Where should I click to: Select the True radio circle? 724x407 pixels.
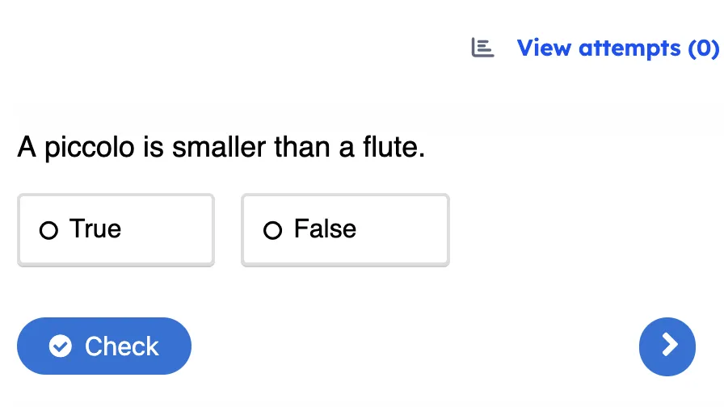pos(48,231)
